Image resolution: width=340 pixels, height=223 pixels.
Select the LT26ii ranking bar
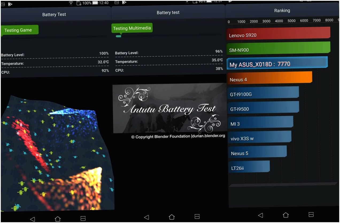249,166
